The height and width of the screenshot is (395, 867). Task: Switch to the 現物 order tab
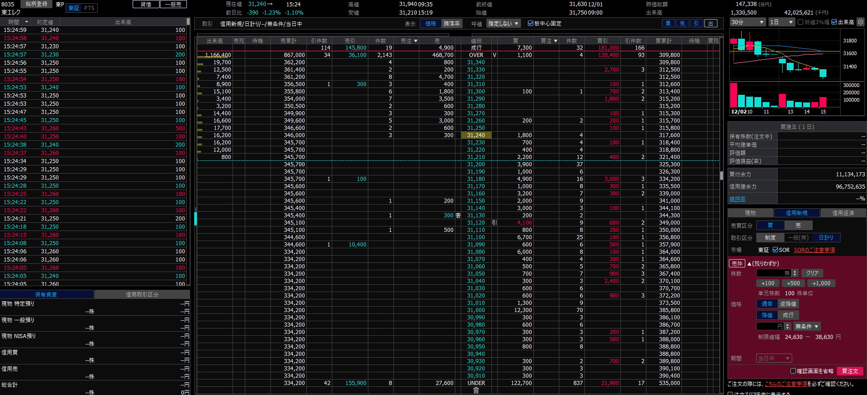[750, 213]
